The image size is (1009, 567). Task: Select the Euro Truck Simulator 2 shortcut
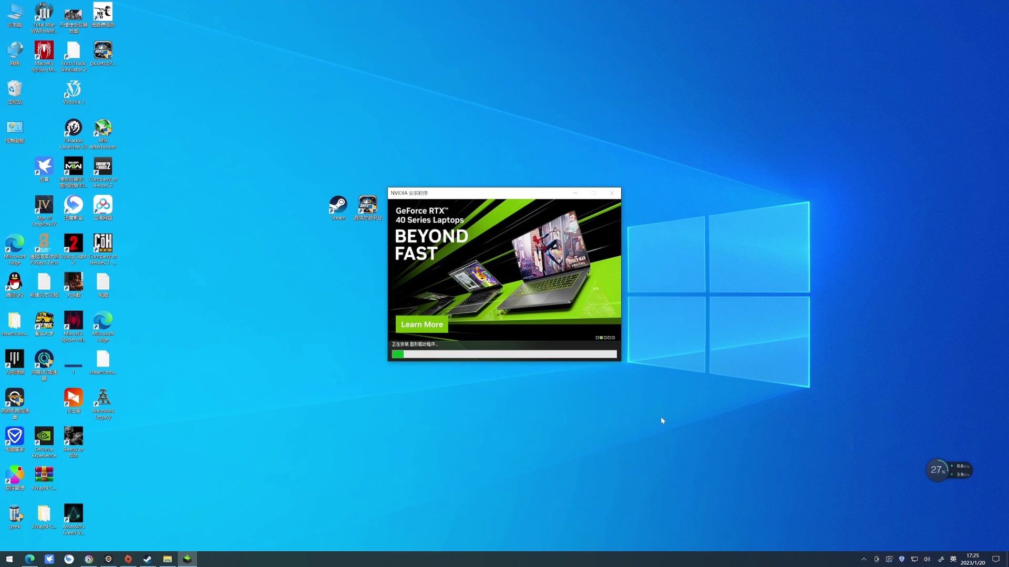[x=74, y=57]
